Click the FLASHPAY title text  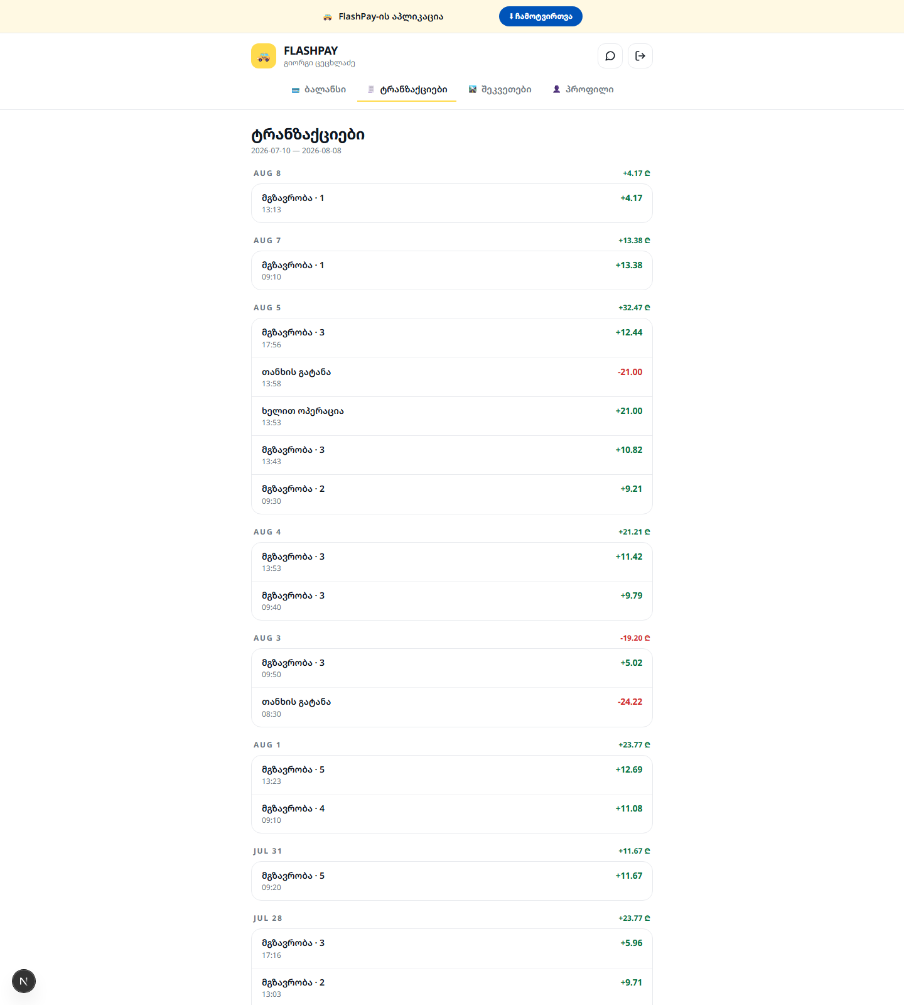pyautogui.click(x=311, y=51)
